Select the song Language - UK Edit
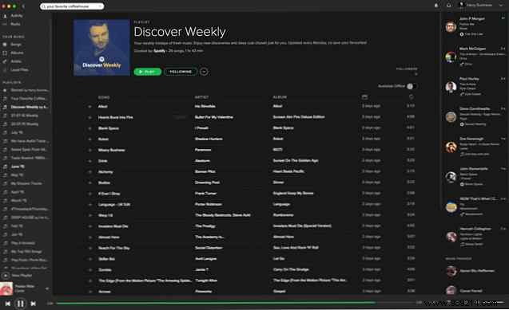 [x=114, y=205]
